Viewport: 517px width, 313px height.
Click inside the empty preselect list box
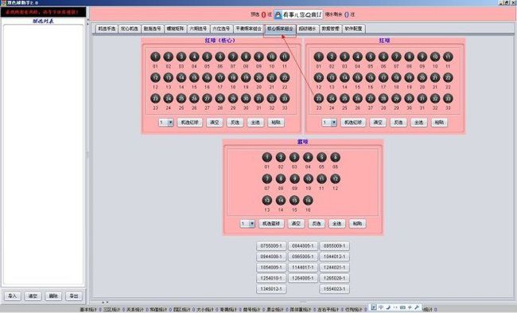(43, 155)
